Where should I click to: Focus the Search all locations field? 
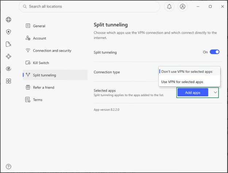(90, 7)
